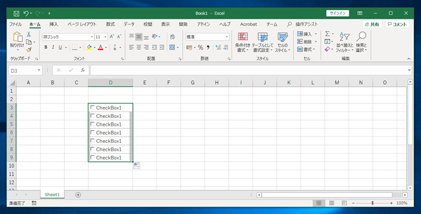This screenshot has width=421, height=214.
Task: Click the Align Right icon
Action: pyautogui.click(x=146, y=47)
